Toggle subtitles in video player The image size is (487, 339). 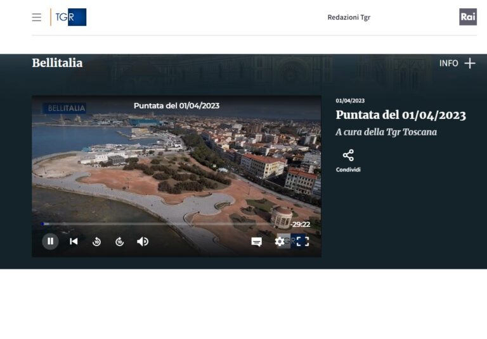[256, 242]
